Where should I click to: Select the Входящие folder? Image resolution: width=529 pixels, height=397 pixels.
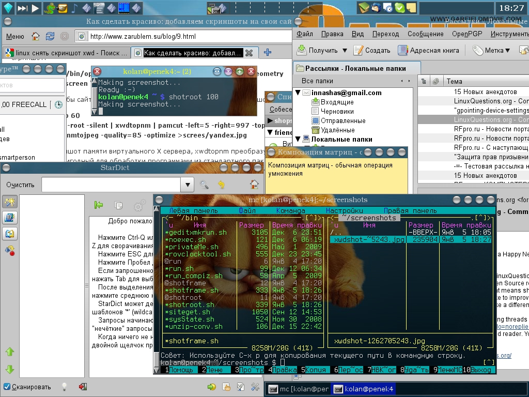333,102
